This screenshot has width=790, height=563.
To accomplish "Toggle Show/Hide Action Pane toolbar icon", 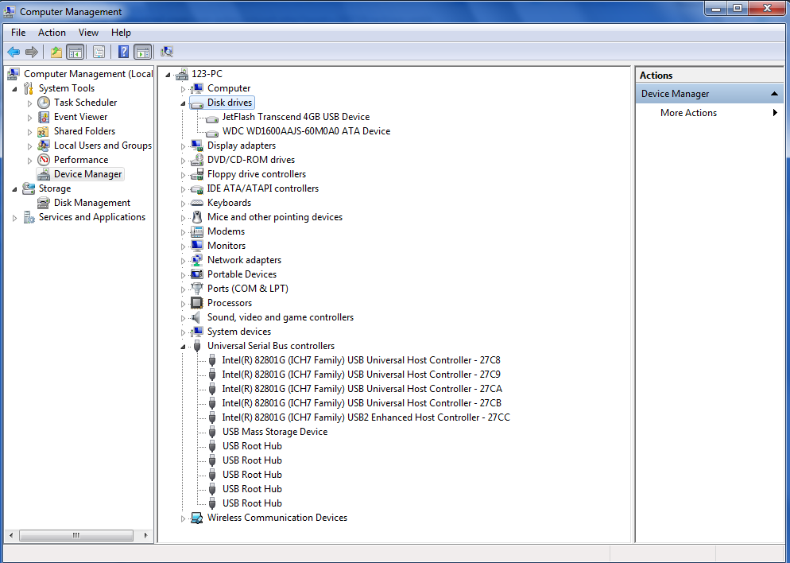I will tap(142, 52).
